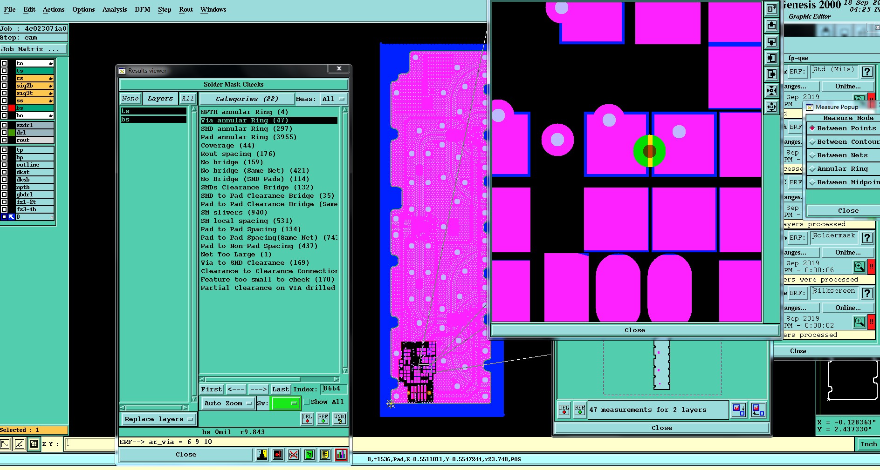Click zoom-out arrows icon in zoom popup
This screenshot has height=470, width=880.
click(771, 107)
